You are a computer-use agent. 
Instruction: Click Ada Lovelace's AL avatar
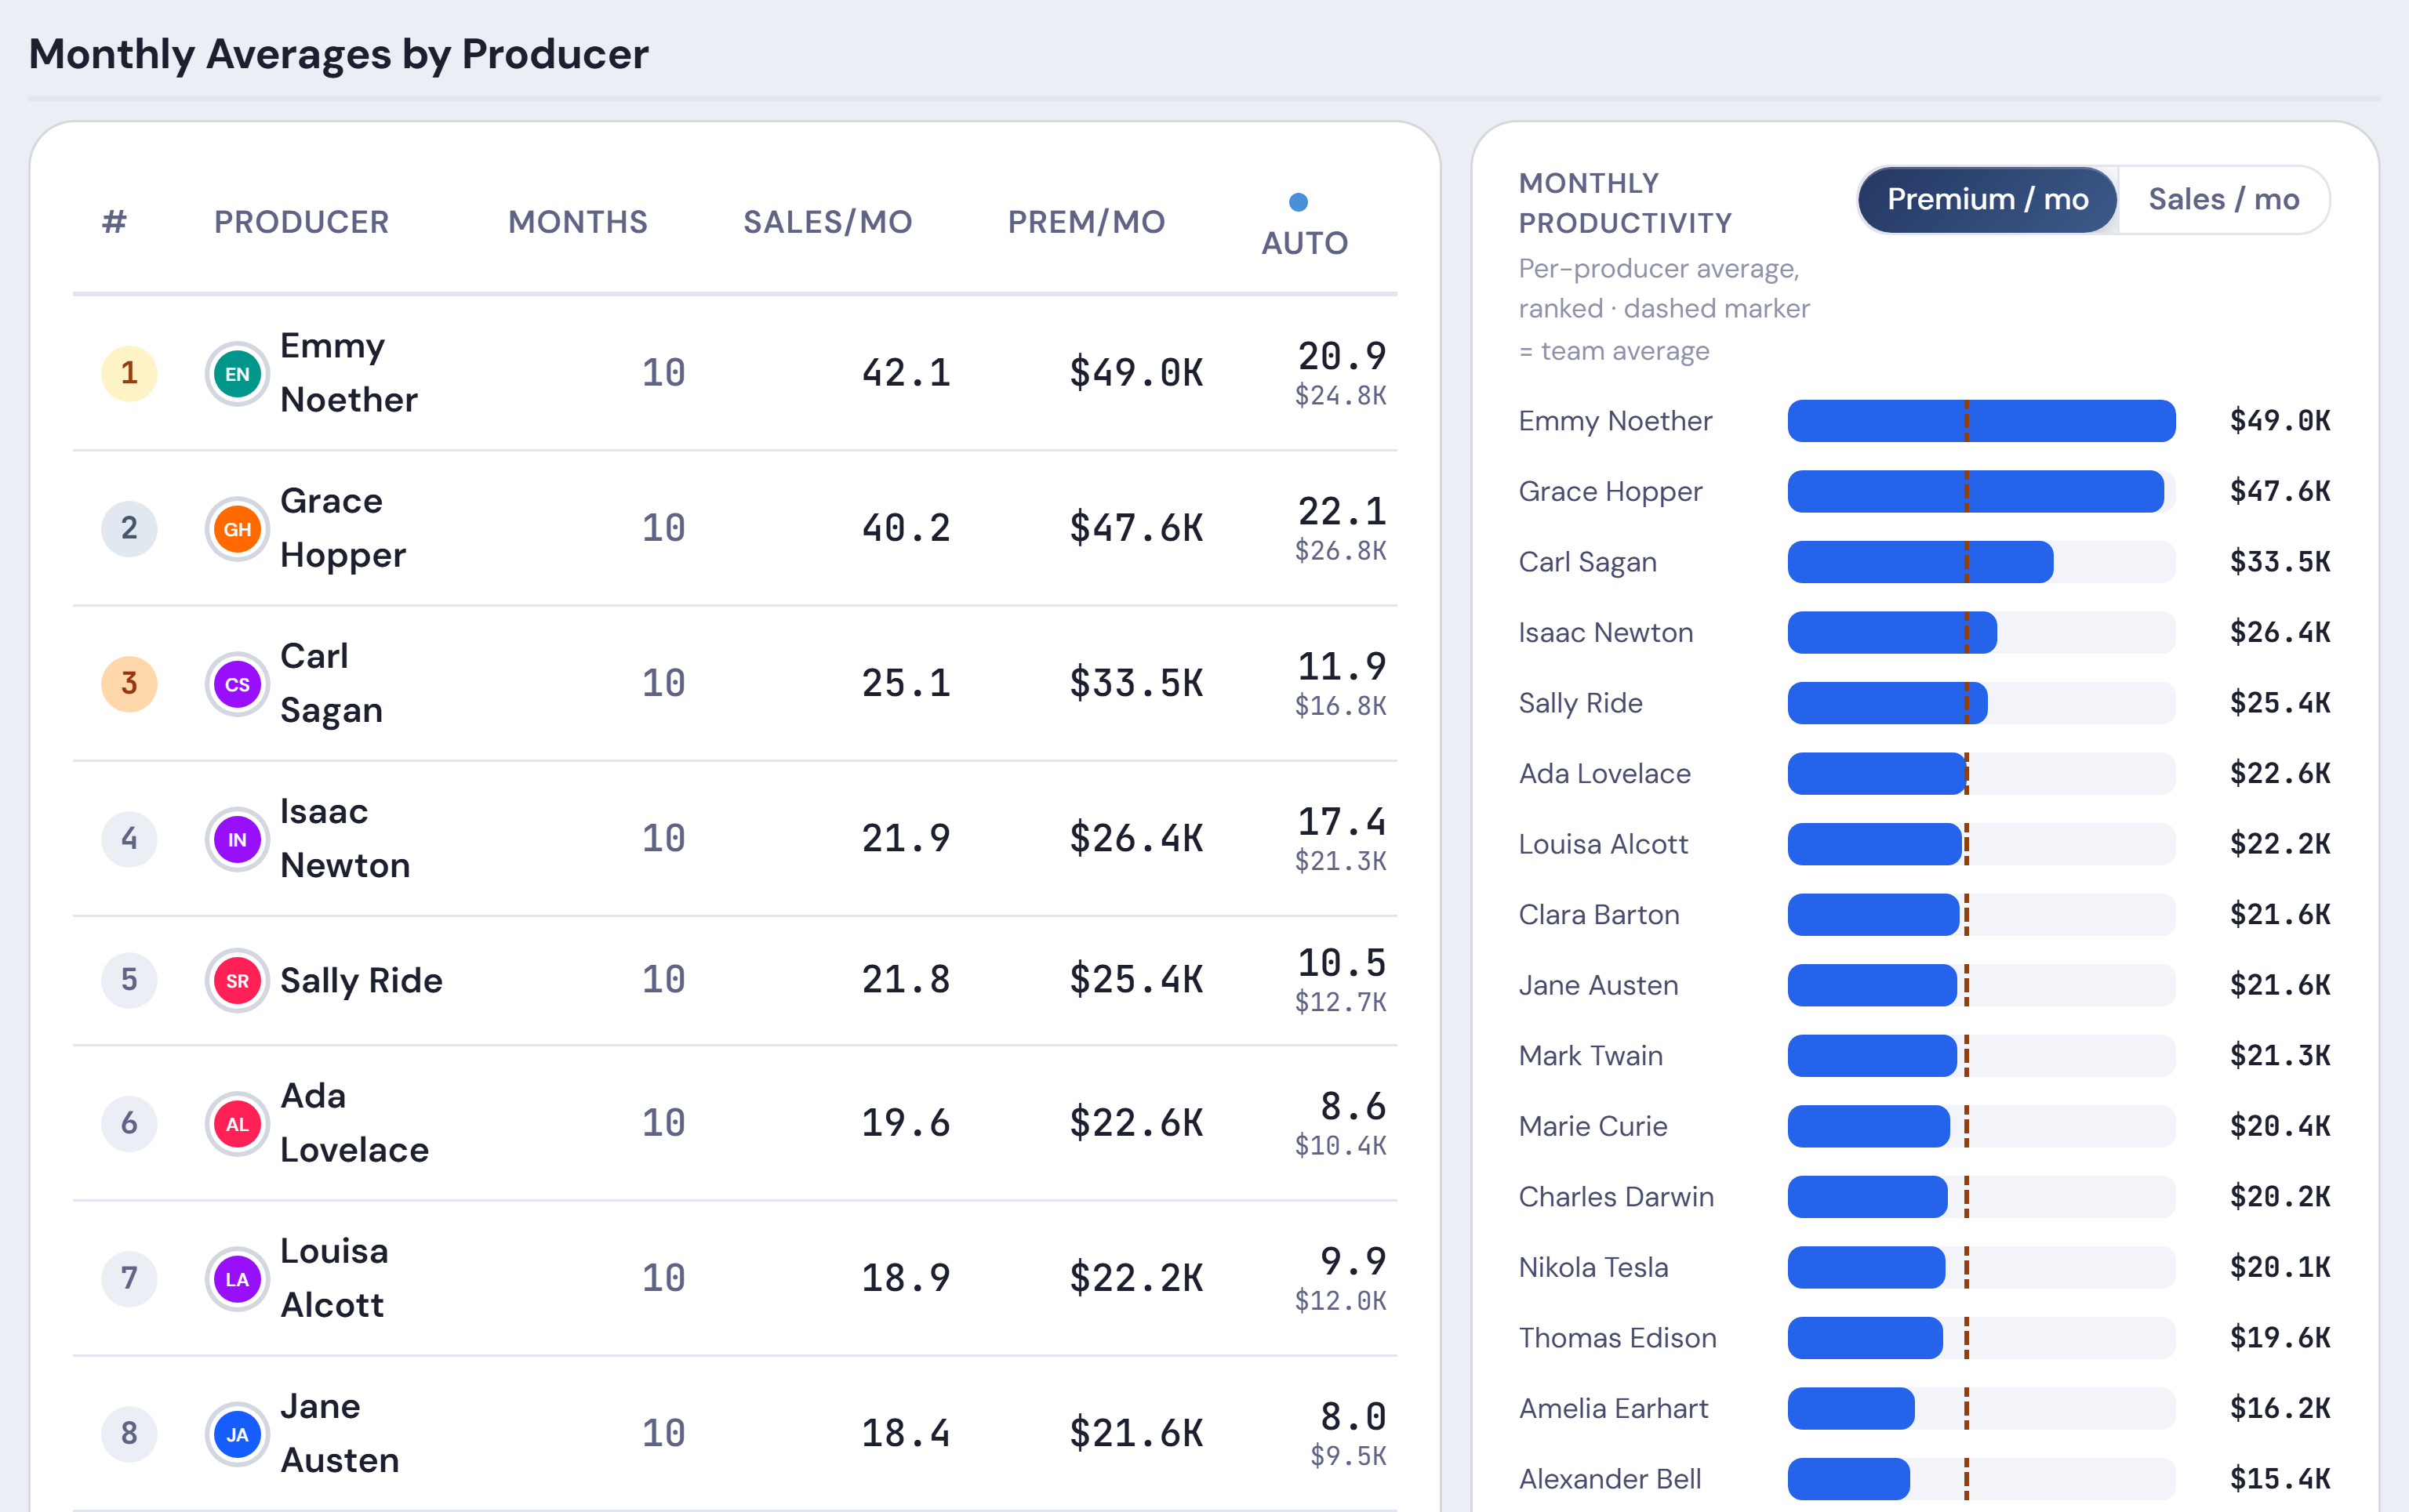237,1124
